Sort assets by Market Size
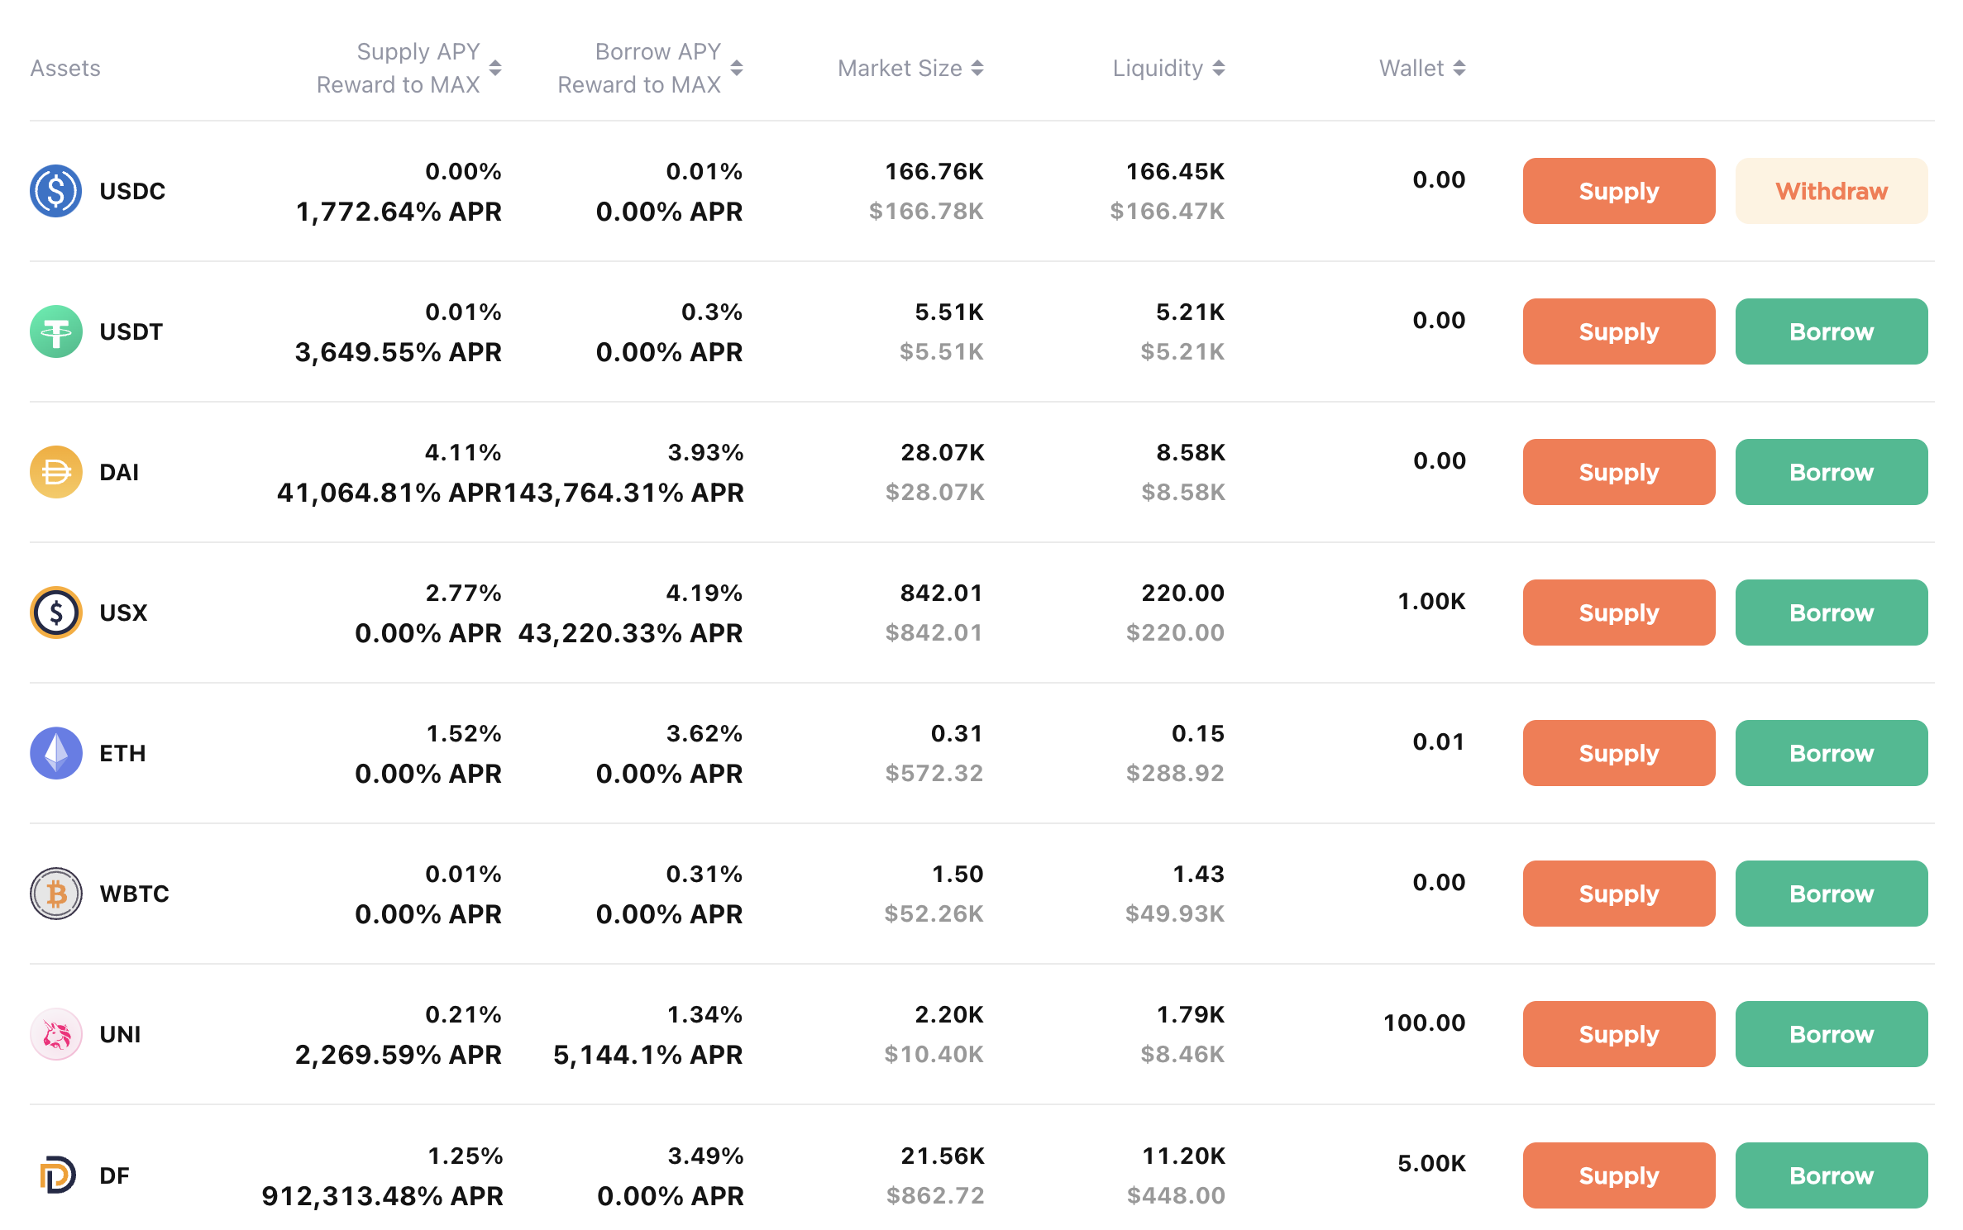 coord(977,68)
